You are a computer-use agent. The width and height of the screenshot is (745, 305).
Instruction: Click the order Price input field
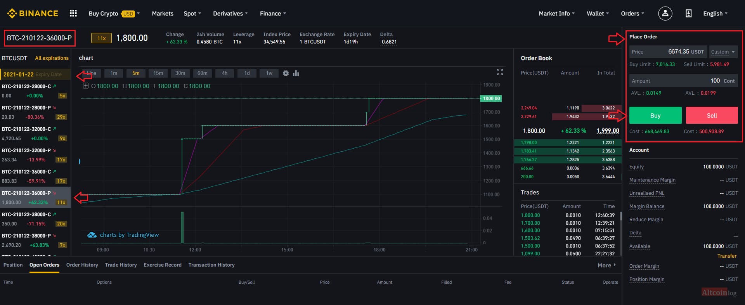pyautogui.click(x=668, y=52)
